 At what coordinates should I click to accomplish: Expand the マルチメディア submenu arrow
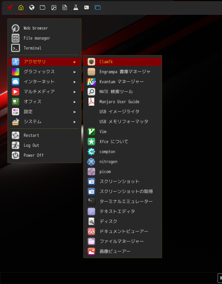tap(75, 92)
